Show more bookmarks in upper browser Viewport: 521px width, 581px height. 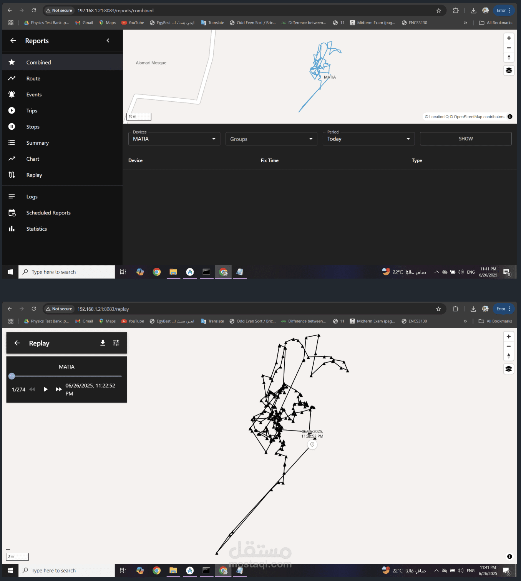click(x=465, y=23)
